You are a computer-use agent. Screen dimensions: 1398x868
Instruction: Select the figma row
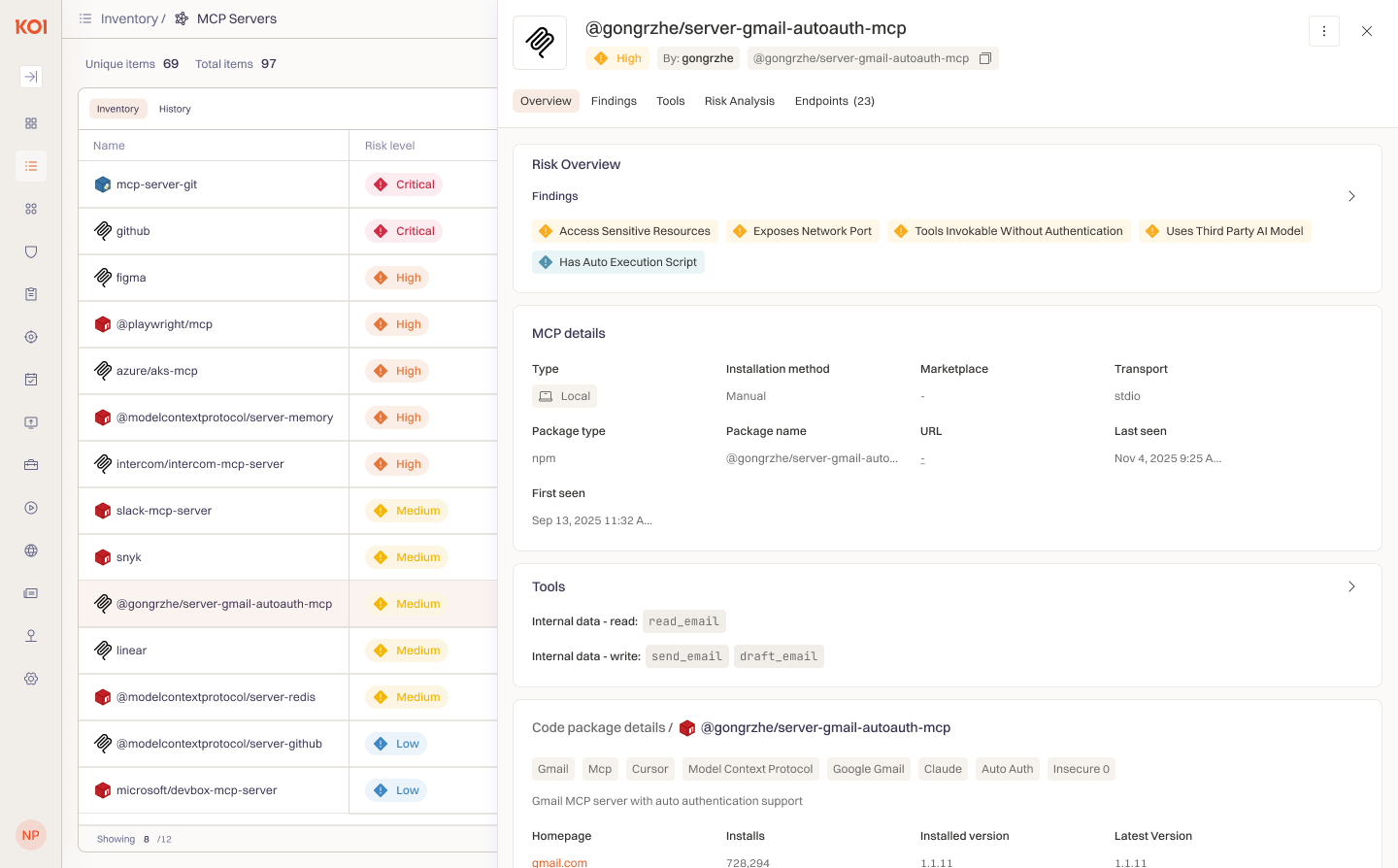coord(288,278)
